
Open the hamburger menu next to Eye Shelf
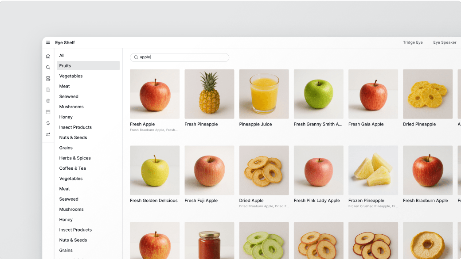[x=48, y=42]
